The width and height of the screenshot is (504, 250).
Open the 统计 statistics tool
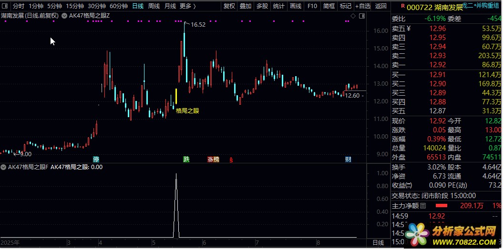pos(278,6)
